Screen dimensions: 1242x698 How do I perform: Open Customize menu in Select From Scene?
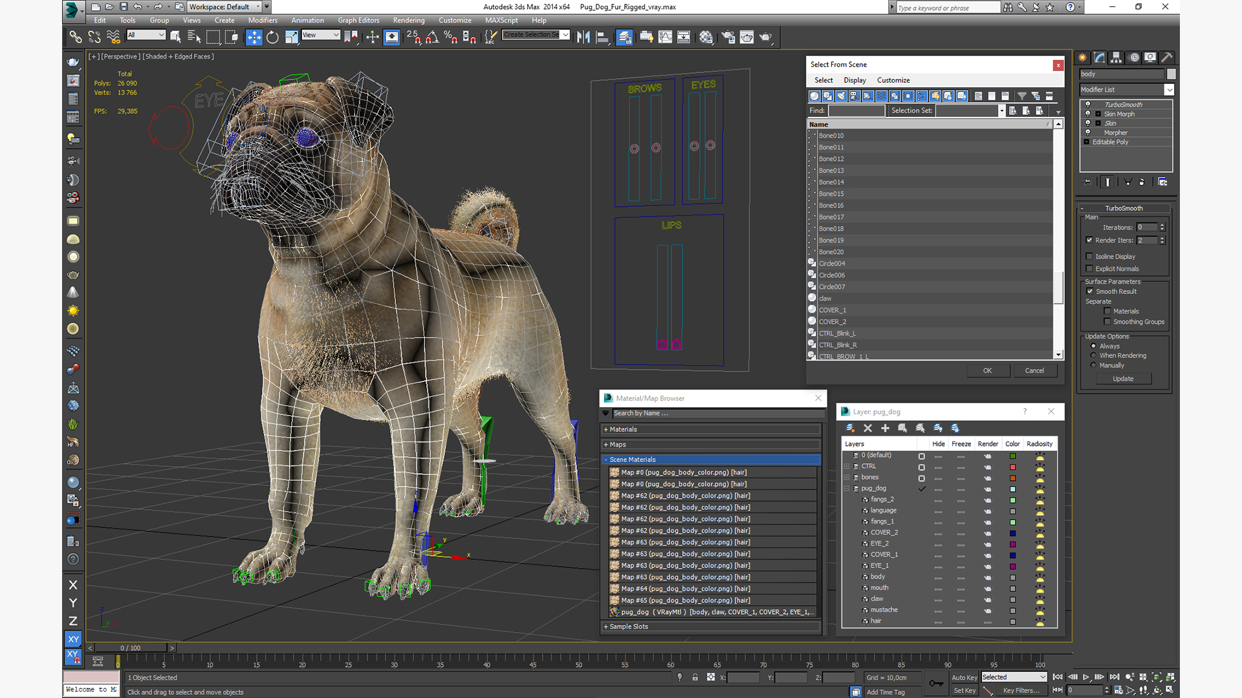coord(893,80)
